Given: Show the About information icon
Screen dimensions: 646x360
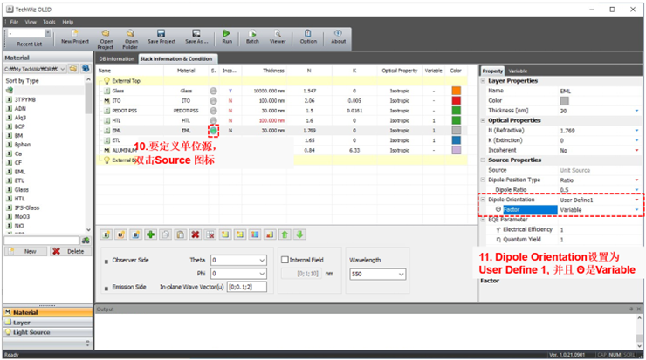Looking at the screenshot, I should tap(338, 34).
